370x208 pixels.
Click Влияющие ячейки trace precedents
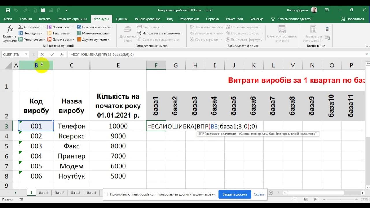coord(206,27)
